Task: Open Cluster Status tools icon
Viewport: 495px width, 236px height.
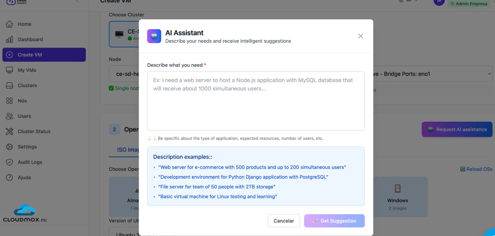Action: pyautogui.click(x=10, y=131)
